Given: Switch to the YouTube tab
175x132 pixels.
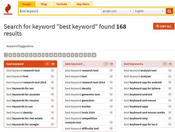Looking at the screenshot, I should [x=62, y=4].
